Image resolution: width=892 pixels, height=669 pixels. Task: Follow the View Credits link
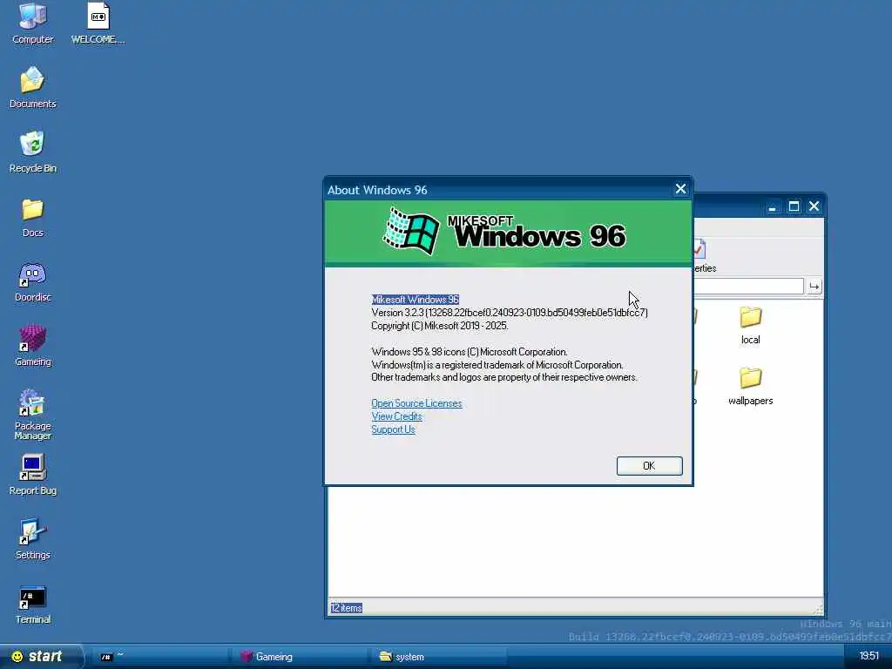click(396, 416)
